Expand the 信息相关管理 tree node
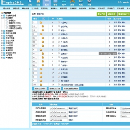The height and width of the screenshot is (130, 130). [x=2, y=15]
